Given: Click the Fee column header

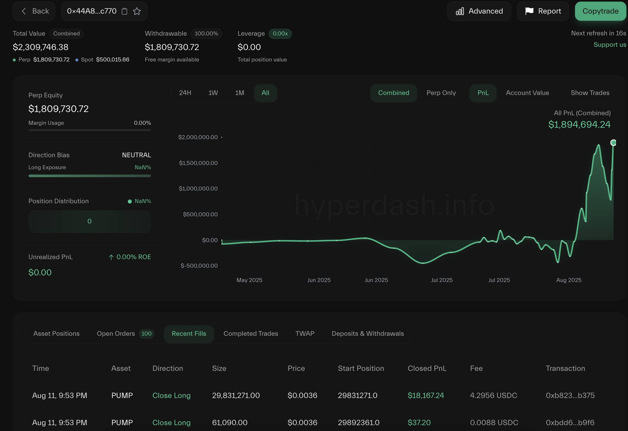Looking at the screenshot, I should coord(476,368).
